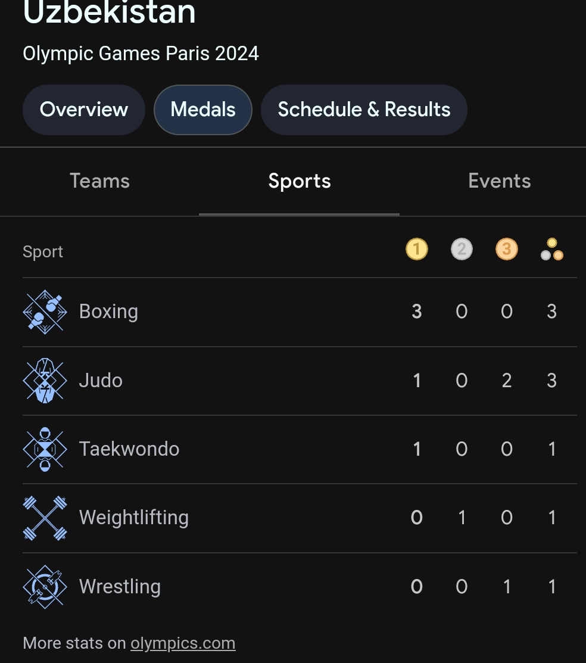Viewport: 586px width, 663px height.
Task: Click the Weightlifting barbell pictogram icon
Action: [x=45, y=518]
